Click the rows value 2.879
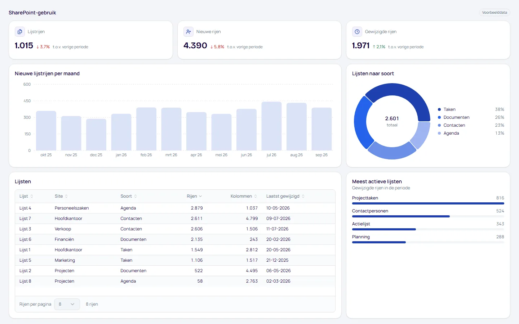Screen dimensions: 519x324 (197, 208)
